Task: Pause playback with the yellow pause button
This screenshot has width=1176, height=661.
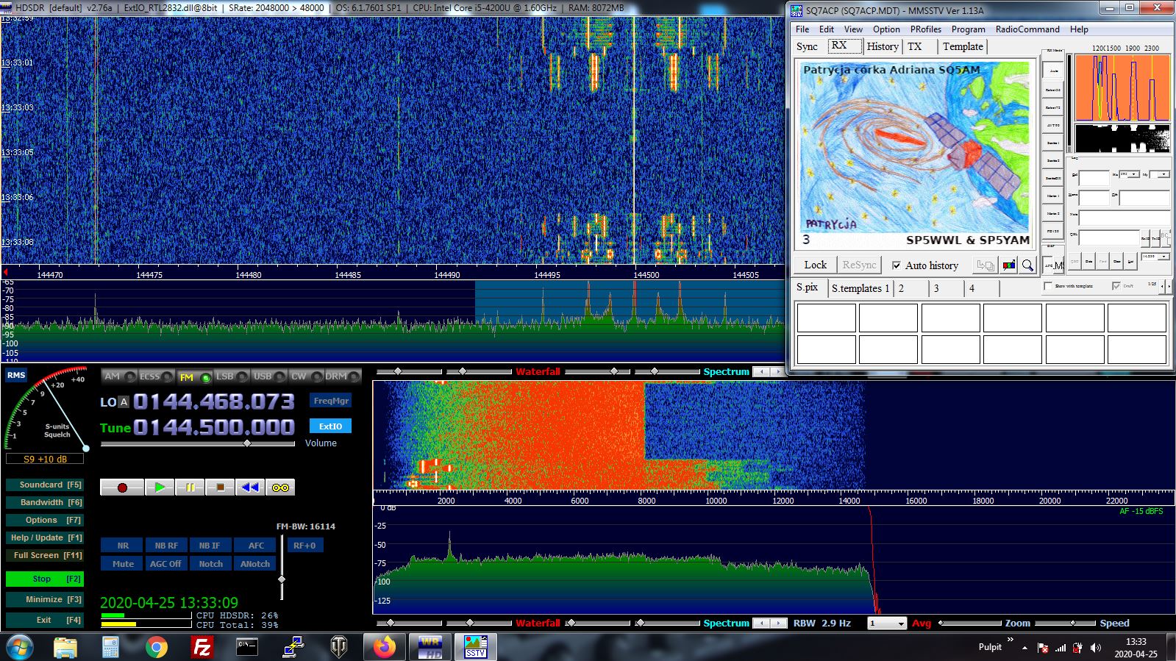Action: (x=190, y=487)
